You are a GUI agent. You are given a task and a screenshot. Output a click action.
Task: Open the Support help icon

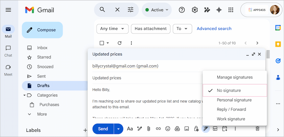click(x=182, y=10)
